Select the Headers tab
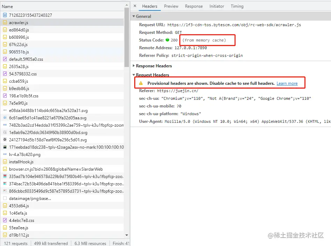Viewport: 331px width, 246px height. [150, 6]
